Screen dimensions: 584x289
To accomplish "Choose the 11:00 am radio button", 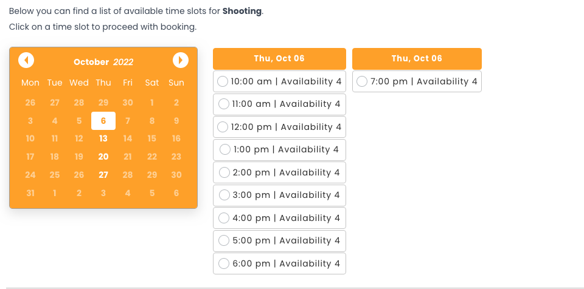I will tap(223, 104).
